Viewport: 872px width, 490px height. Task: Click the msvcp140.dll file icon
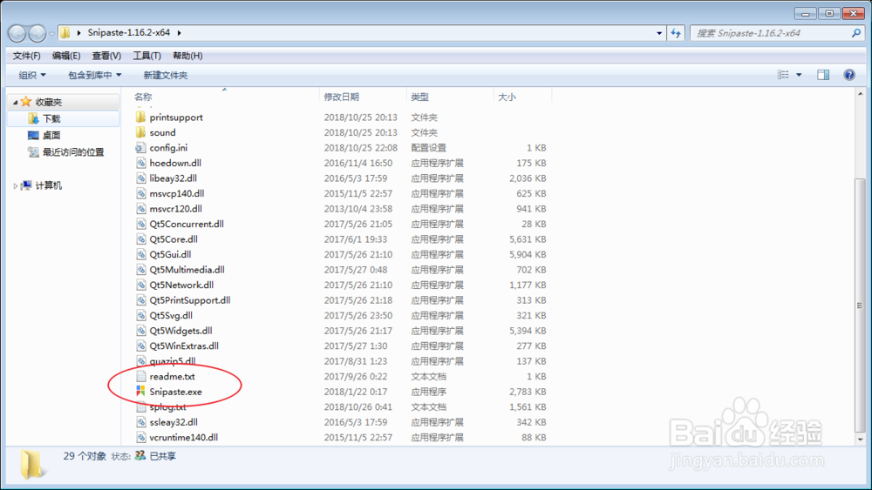(140, 193)
